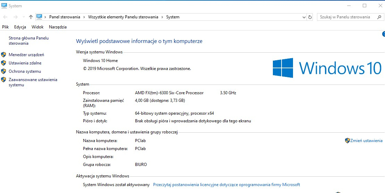385x193 pixels.
Task: Open the Widok menu
Action: point(37,27)
